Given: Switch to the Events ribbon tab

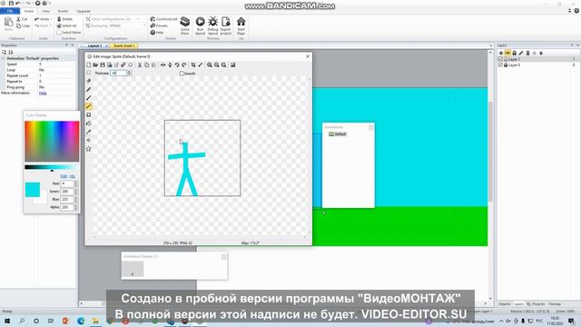Looking at the screenshot, I should click(63, 11).
